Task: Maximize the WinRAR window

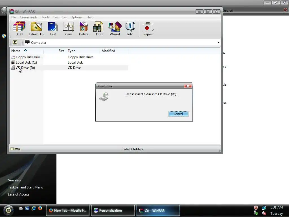Action: [x=208, y=11]
